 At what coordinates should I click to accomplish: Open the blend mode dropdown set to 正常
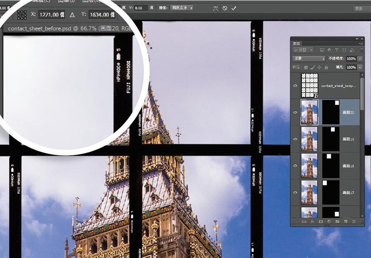[x=308, y=59]
